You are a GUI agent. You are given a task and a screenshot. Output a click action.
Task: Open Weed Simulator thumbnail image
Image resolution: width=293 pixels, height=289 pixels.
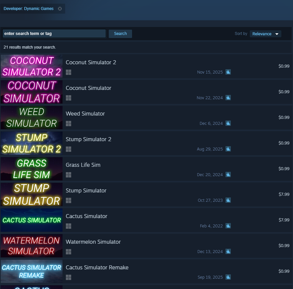[x=32, y=118]
